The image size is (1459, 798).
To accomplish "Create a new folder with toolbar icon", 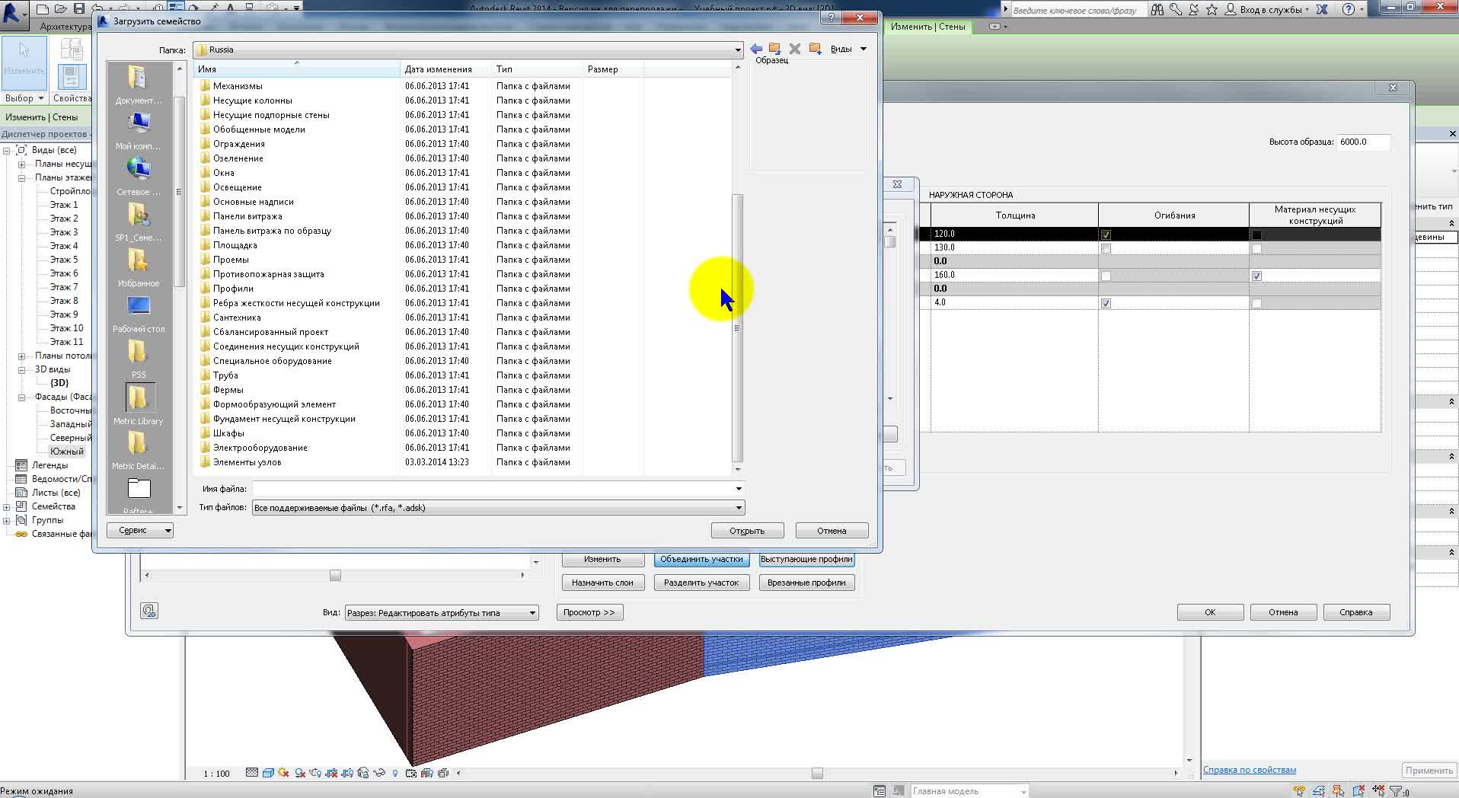I will [815, 49].
